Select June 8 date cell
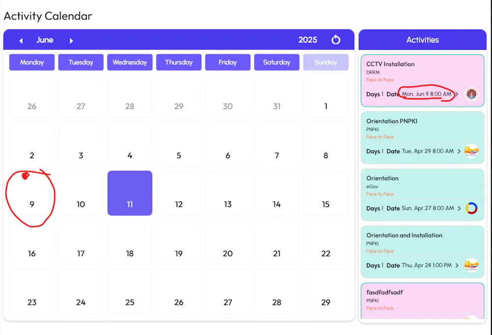 [325, 144]
